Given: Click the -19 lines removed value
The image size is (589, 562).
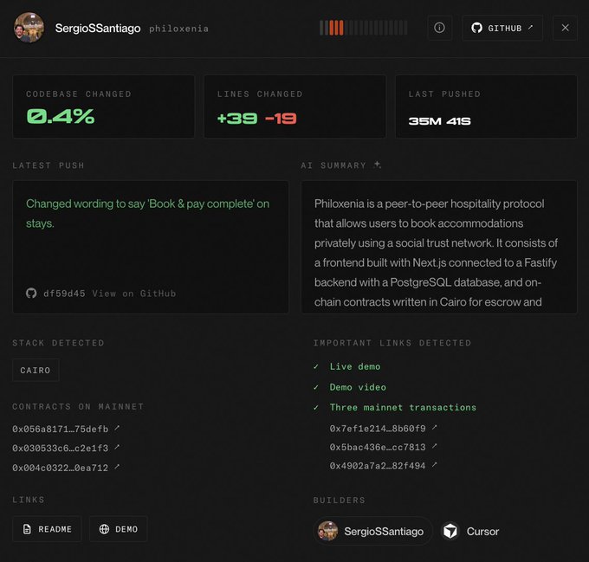Looking at the screenshot, I should coord(281,119).
